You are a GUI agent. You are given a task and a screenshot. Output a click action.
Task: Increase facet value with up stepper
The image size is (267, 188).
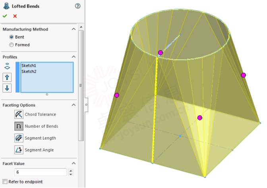coord(71,171)
